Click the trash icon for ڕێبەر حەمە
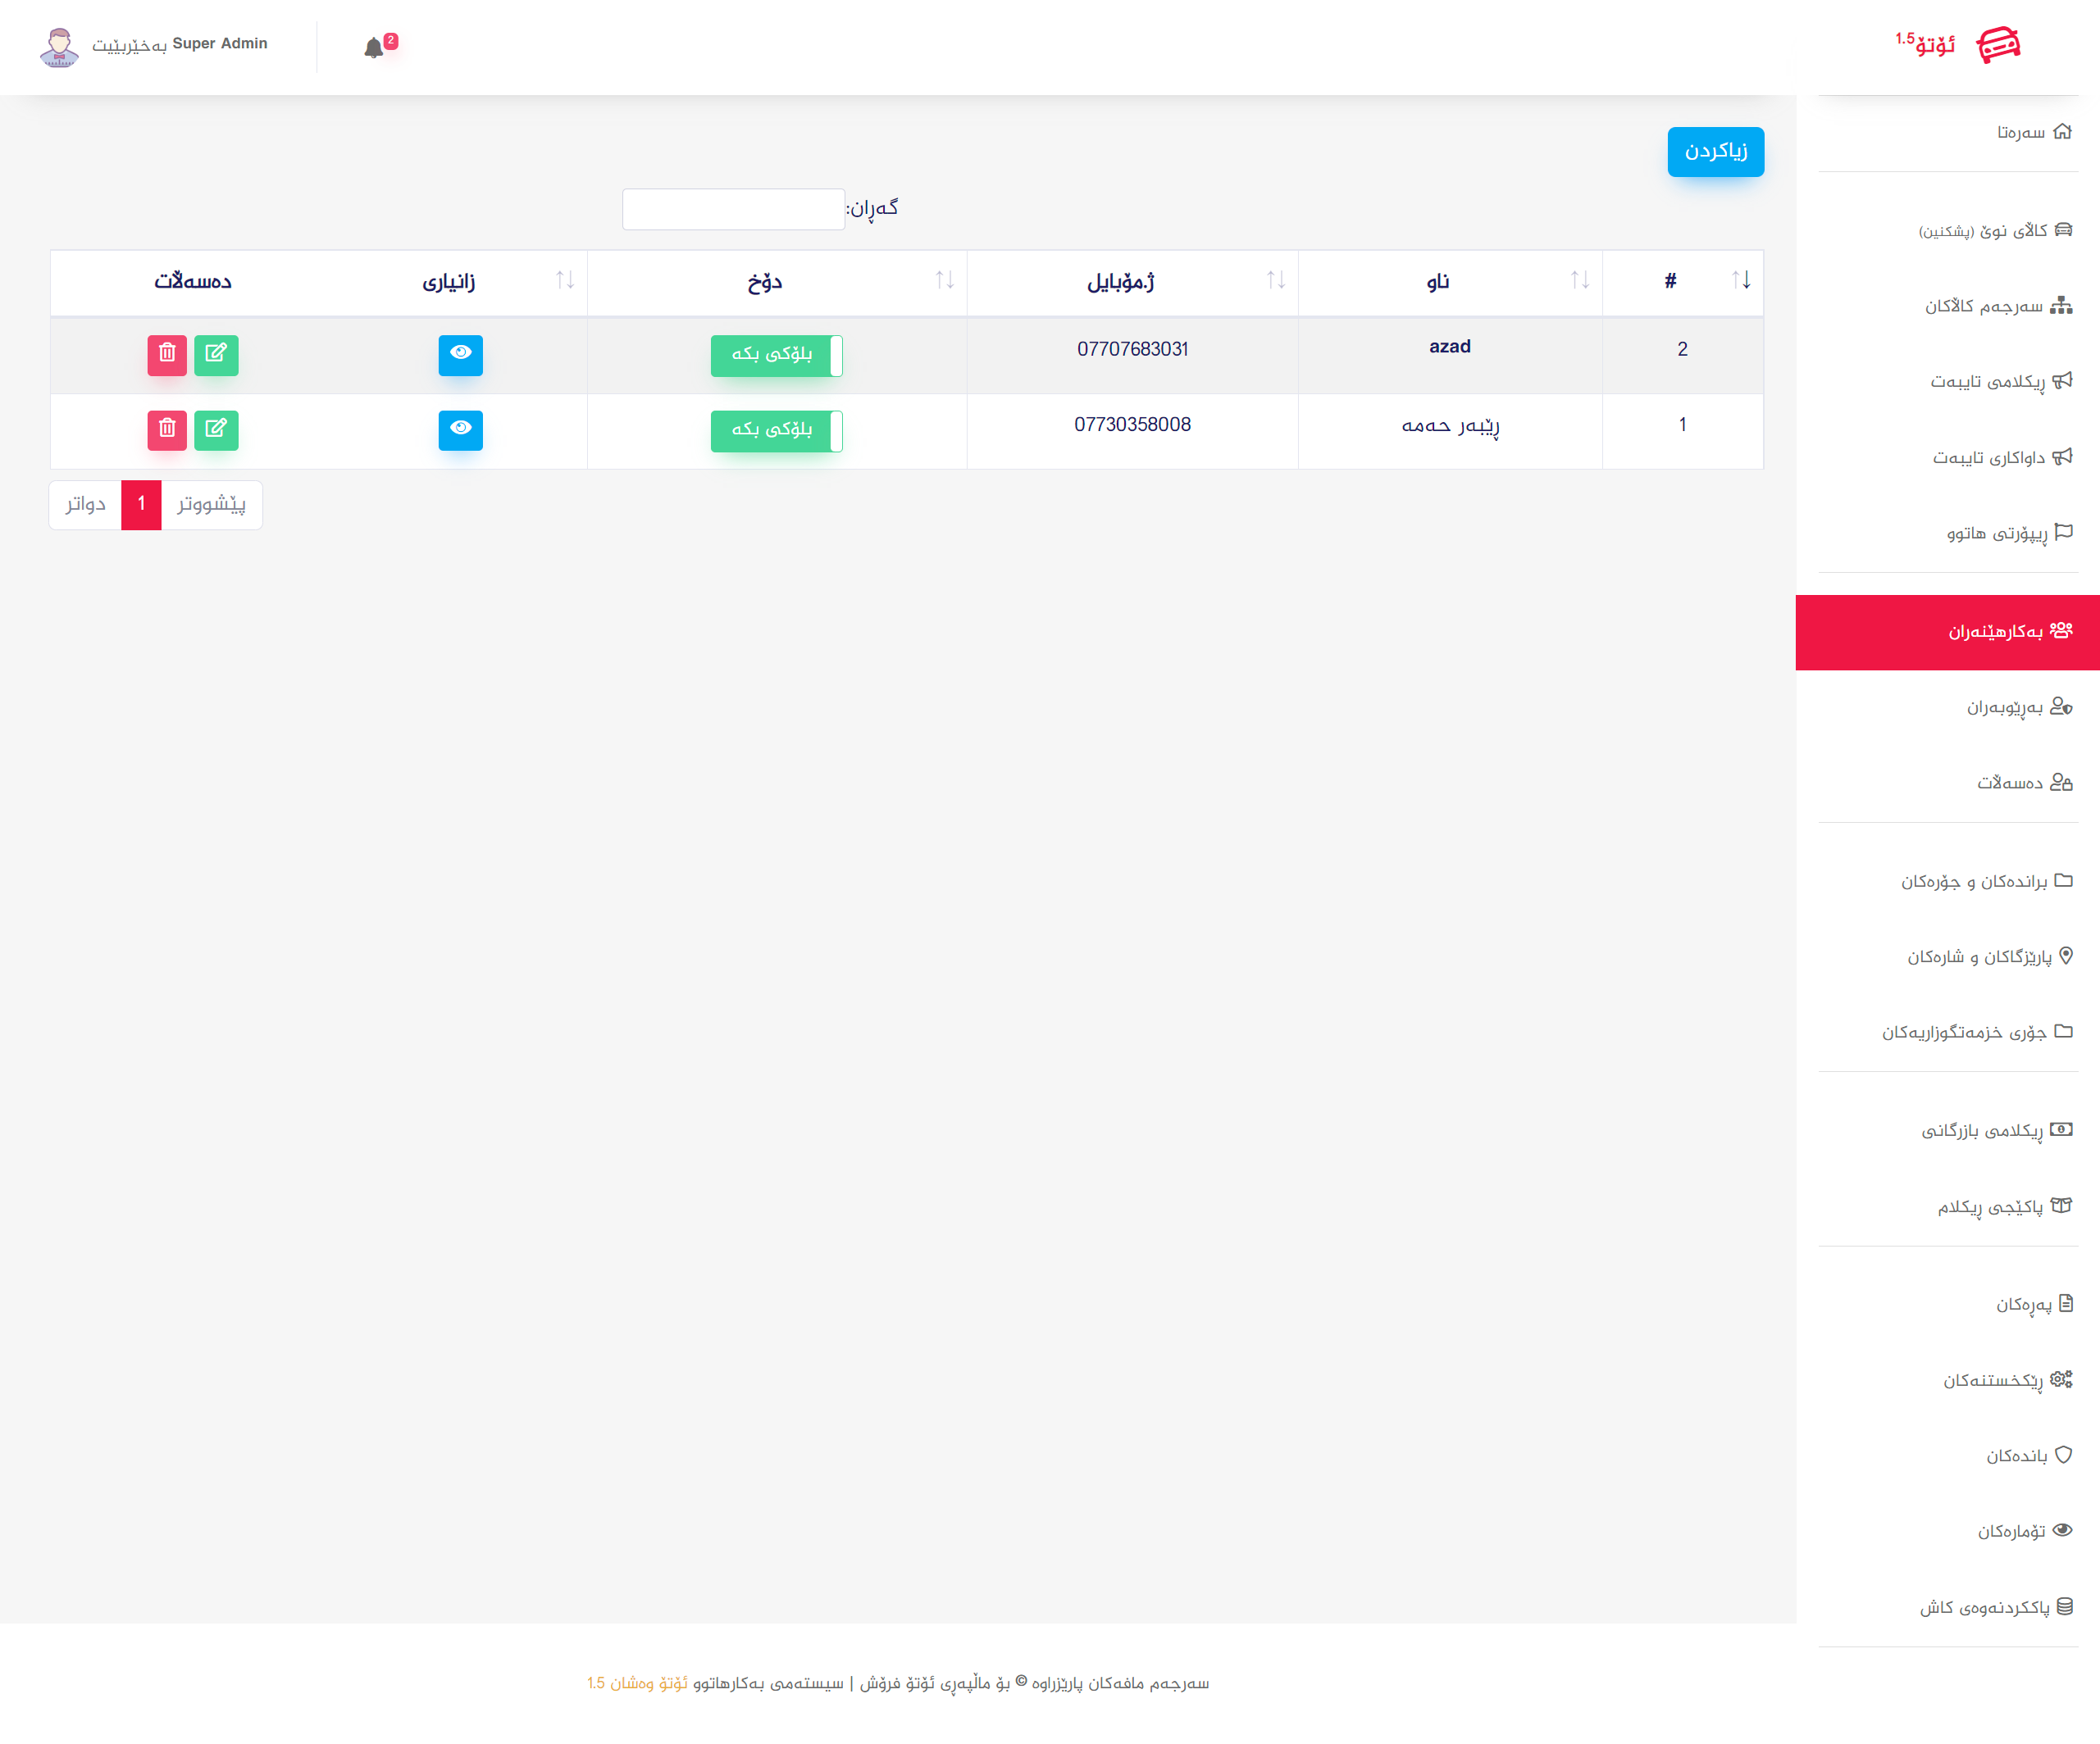The width and height of the screenshot is (2100, 1744). [x=167, y=429]
